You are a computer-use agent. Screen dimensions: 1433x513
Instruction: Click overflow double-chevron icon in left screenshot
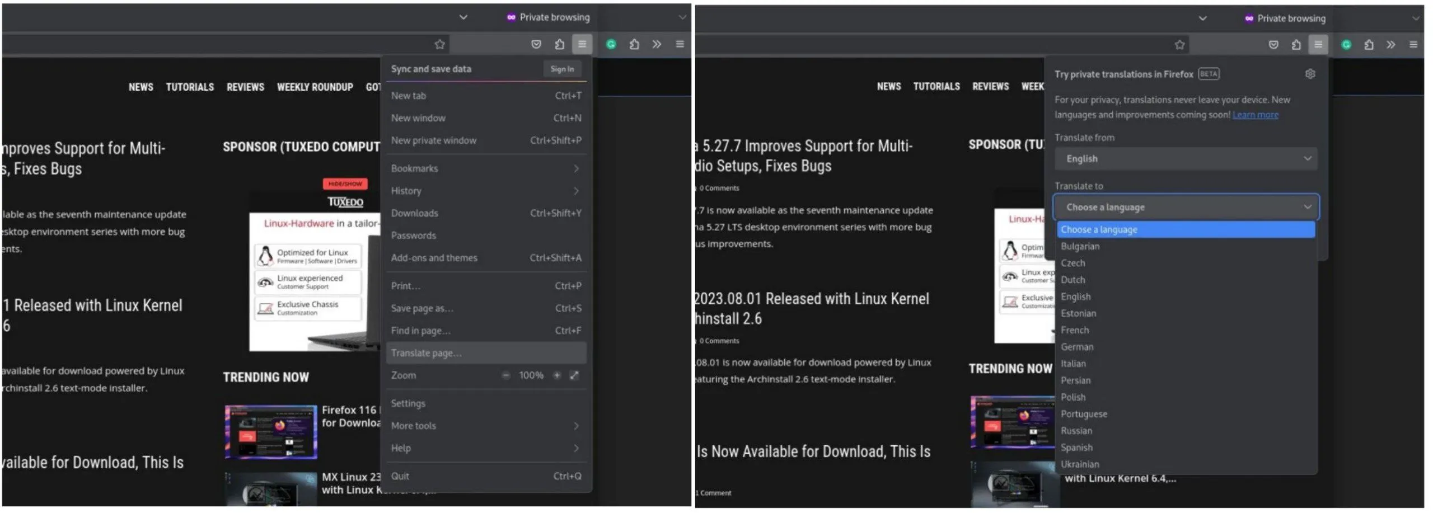pyautogui.click(x=657, y=44)
